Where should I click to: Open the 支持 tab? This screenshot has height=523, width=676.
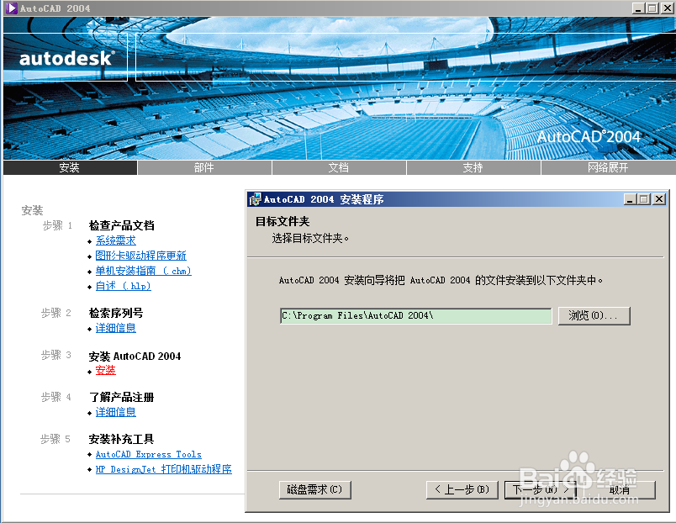(473, 167)
